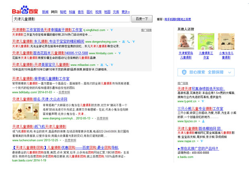Open 百度快照 cached link for dianping result
The image size is (249, 175).
point(102,118)
